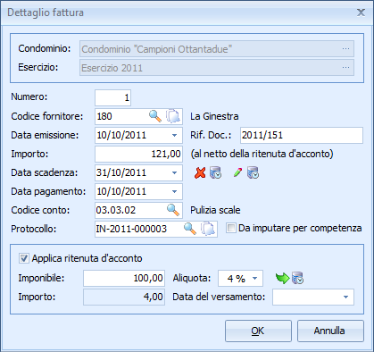Click green arrow icon beside Aliquota

pos(282,278)
